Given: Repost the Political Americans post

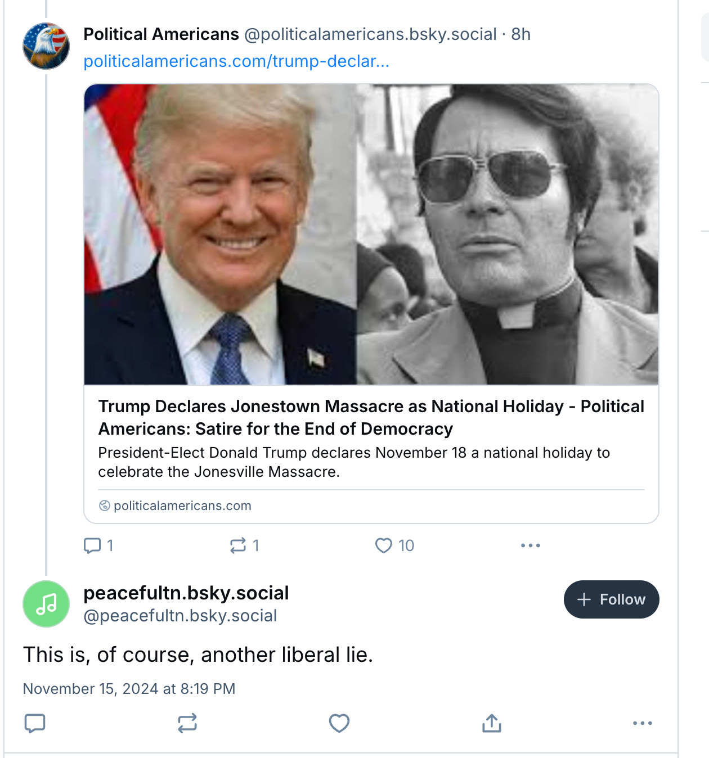Looking at the screenshot, I should pyautogui.click(x=238, y=545).
